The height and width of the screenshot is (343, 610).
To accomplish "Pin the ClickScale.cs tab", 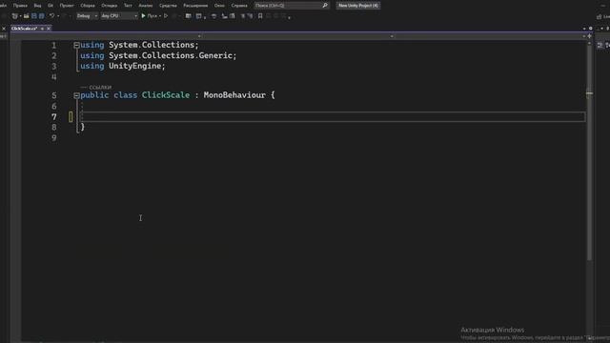I will point(42,29).
